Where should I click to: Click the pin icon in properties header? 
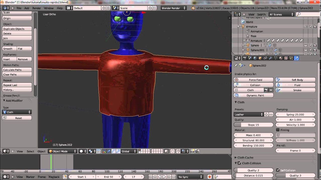tap(236, 65)
